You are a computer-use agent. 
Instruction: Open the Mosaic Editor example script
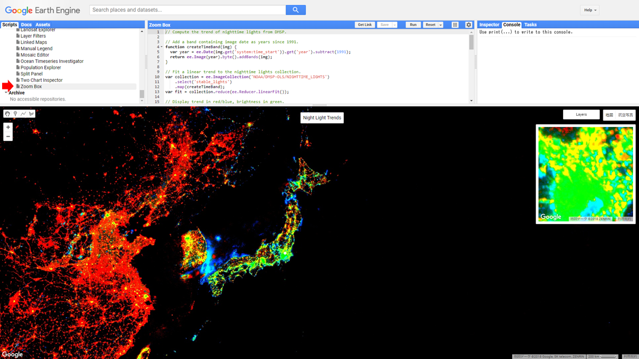[35, 55]
